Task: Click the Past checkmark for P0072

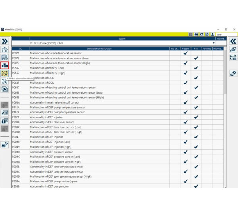Action: point(196,58)
